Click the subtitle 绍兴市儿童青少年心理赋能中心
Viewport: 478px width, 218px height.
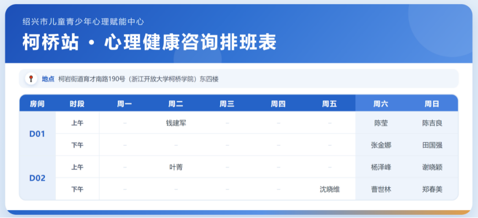pyautogui.click(x=83, y=22)
